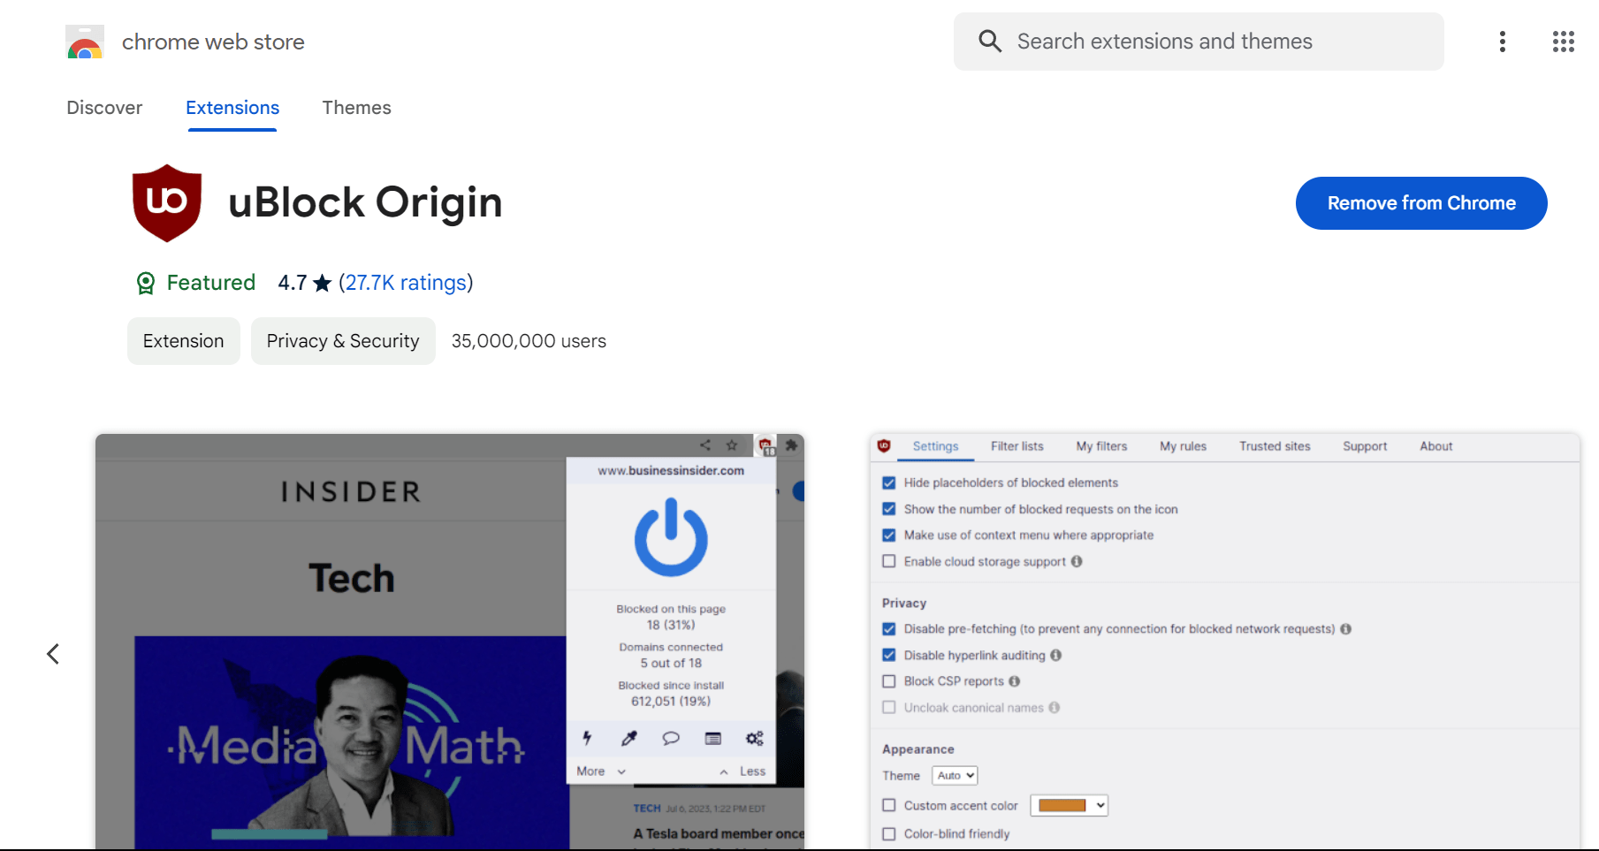Open the Themes tab

pyautogui.click(x=356, y=108)
